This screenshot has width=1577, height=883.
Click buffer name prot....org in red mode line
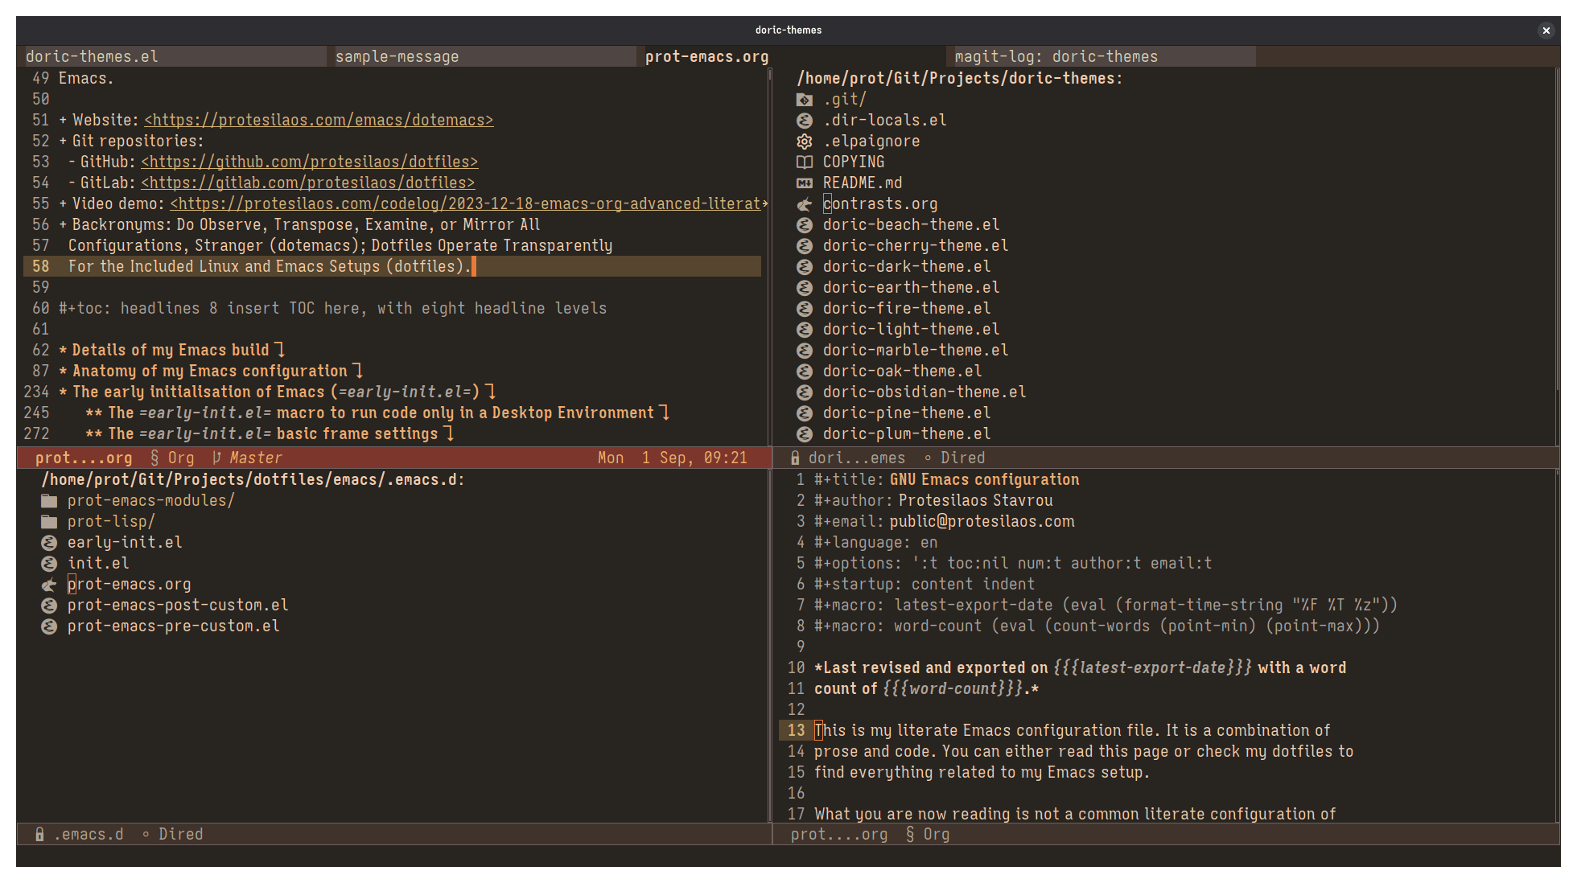pyautogui.click(x=84, y=458)
